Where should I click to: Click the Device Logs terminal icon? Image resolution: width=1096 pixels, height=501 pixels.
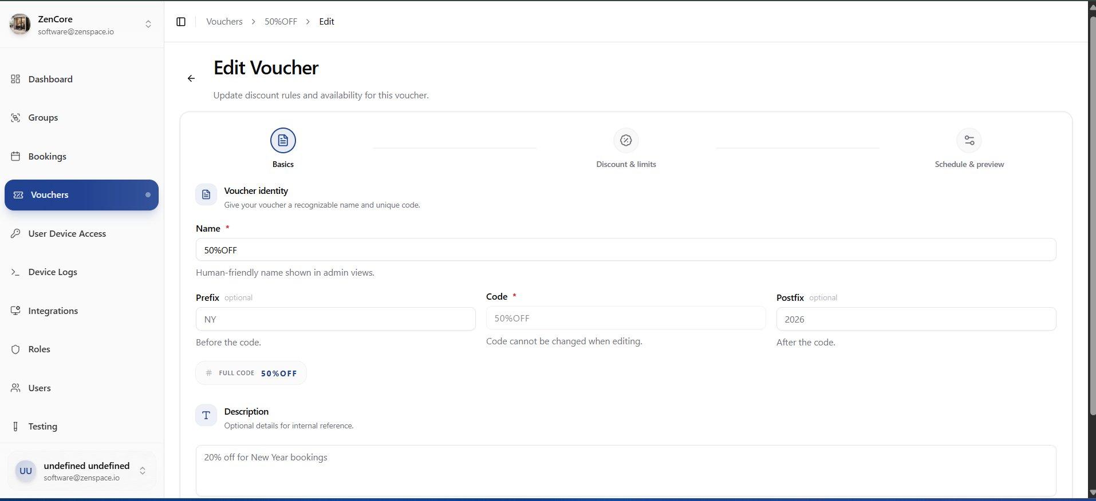(x=15, y=272)
